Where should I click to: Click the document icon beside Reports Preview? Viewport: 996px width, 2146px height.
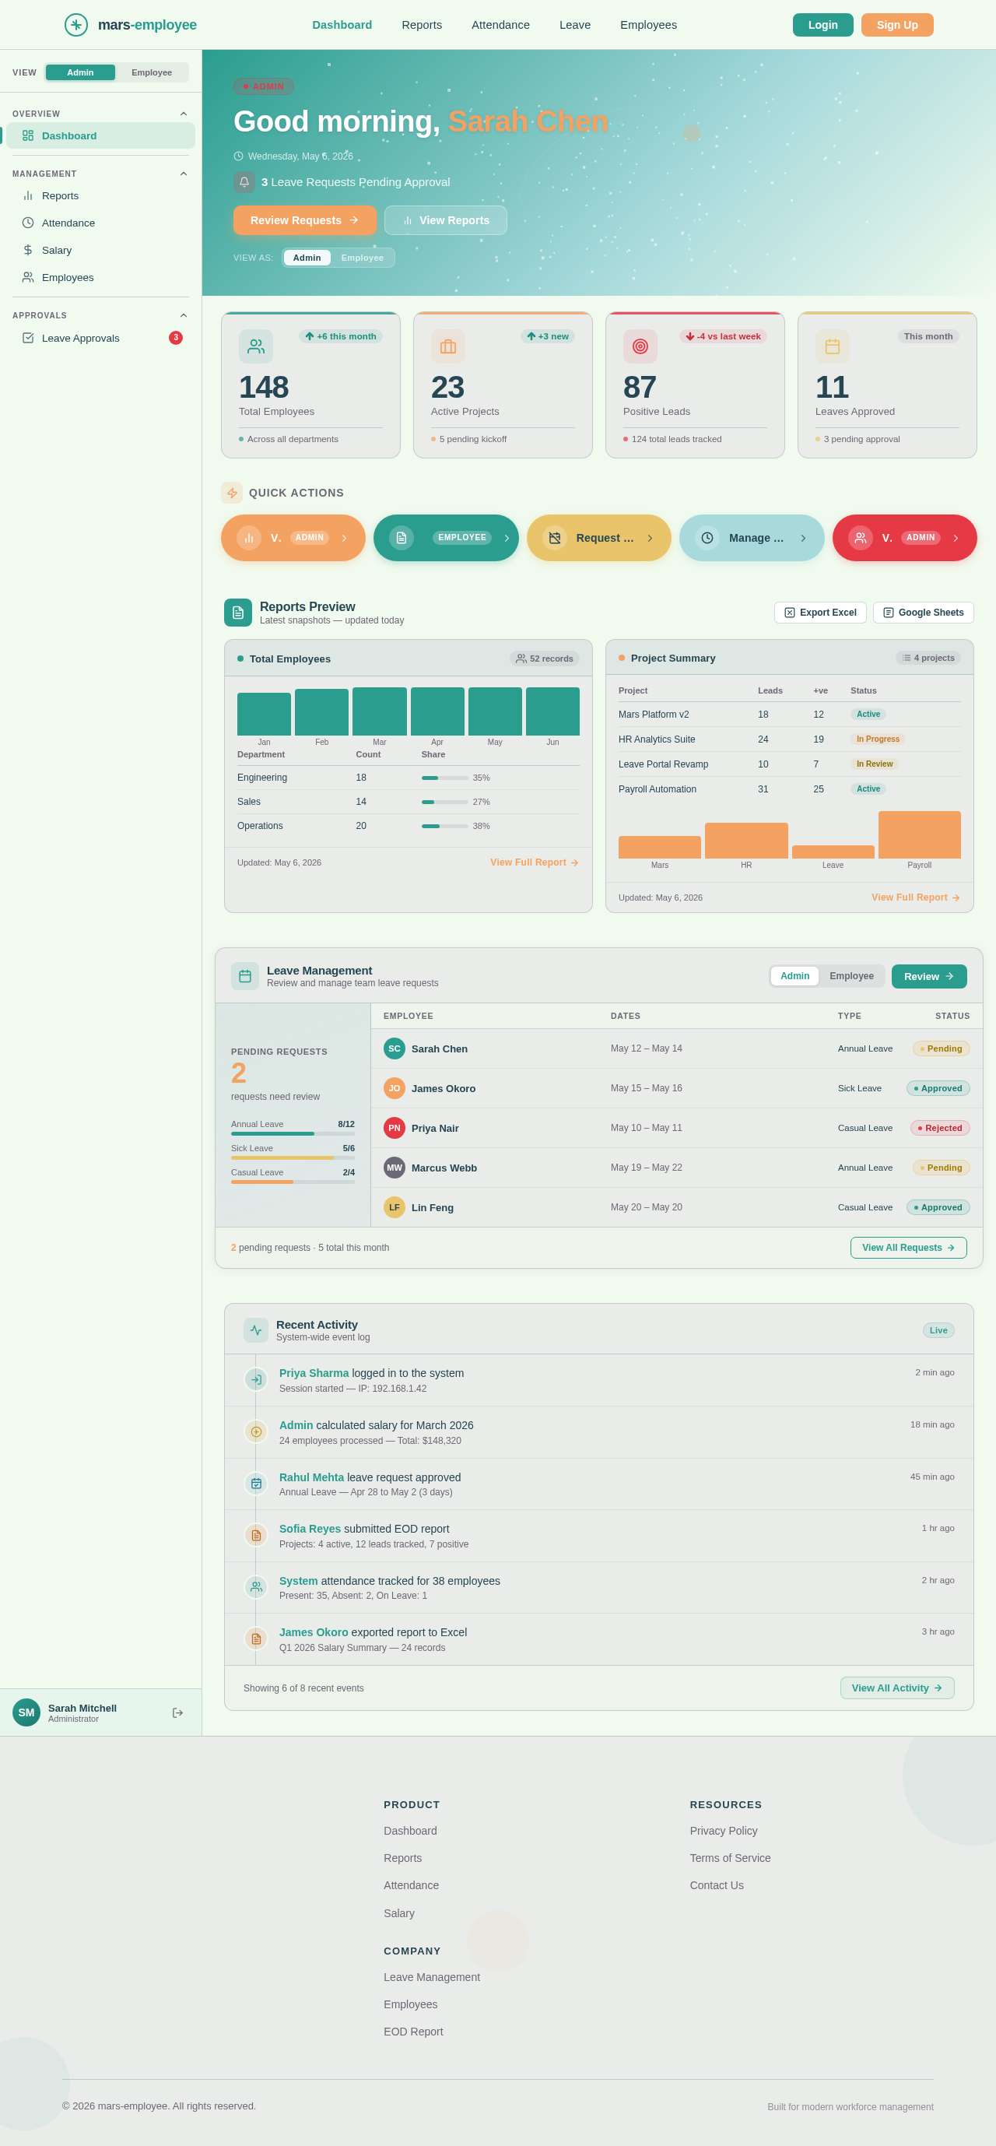tap(238, 613)
